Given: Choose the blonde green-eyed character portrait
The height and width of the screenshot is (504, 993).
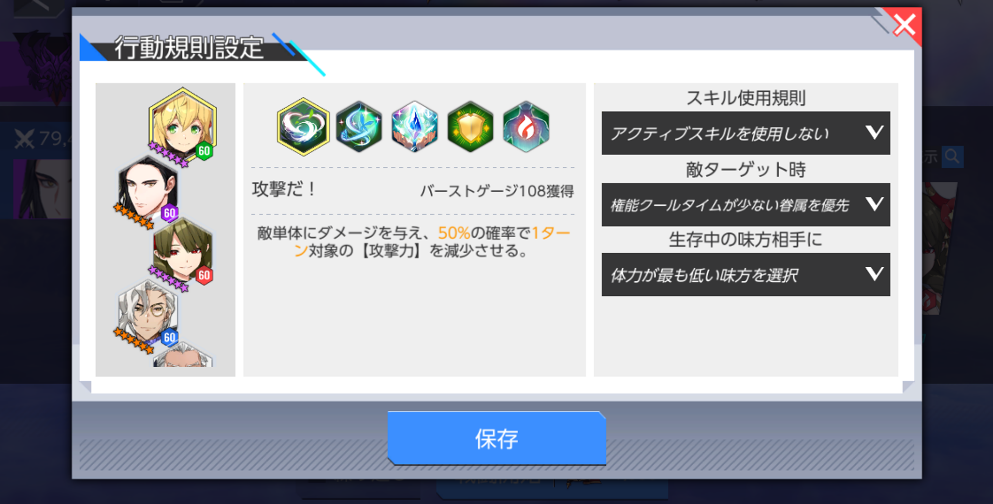Looking at the screenshot, I should [183, 125].
